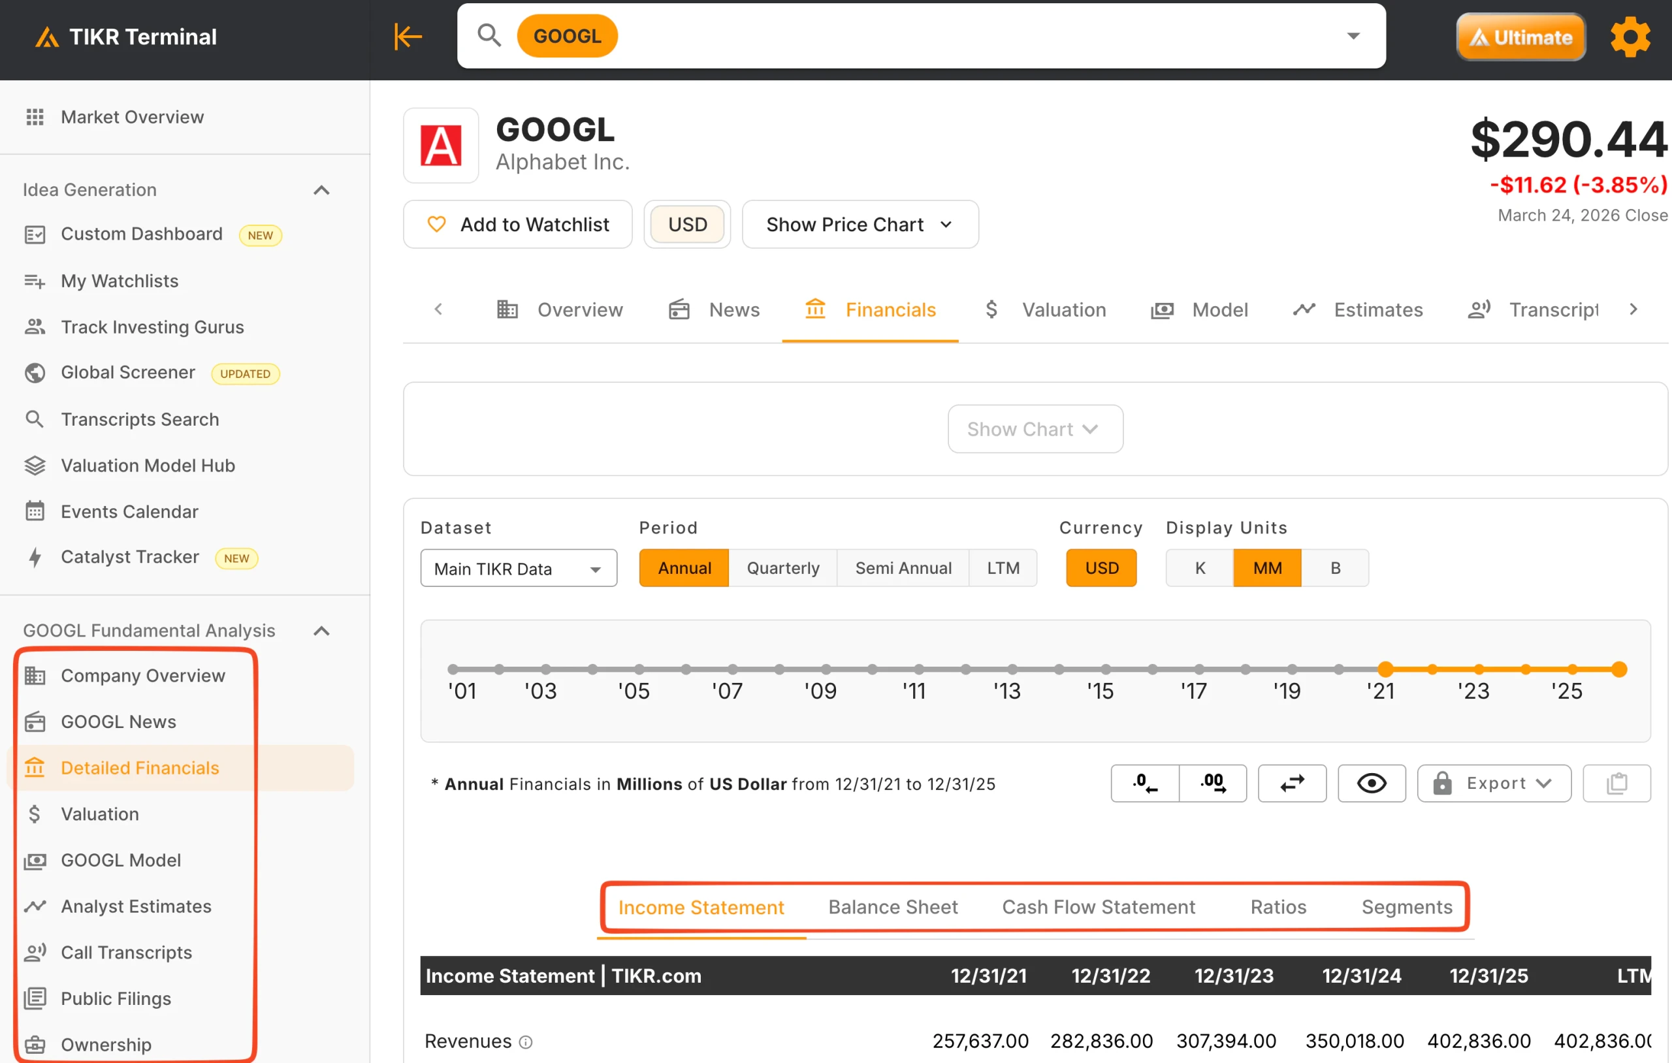The image size is (1672, 1063).
Task: Open Global Screener in sidebar
Action: [128, 372]
